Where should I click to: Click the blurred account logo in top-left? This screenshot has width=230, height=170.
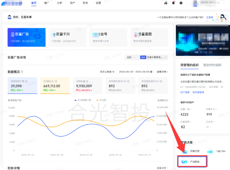[x=12, y=3]
